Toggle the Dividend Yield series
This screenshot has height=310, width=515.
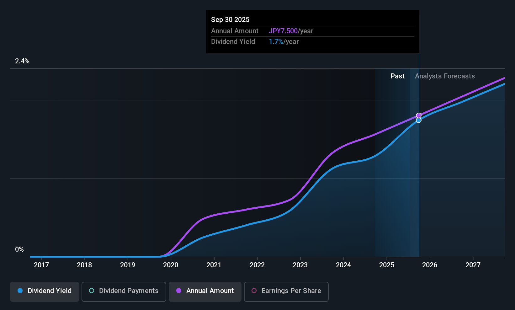[45, 291]
